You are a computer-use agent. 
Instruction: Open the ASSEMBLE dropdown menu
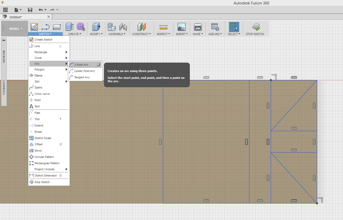tap(117, 34)
